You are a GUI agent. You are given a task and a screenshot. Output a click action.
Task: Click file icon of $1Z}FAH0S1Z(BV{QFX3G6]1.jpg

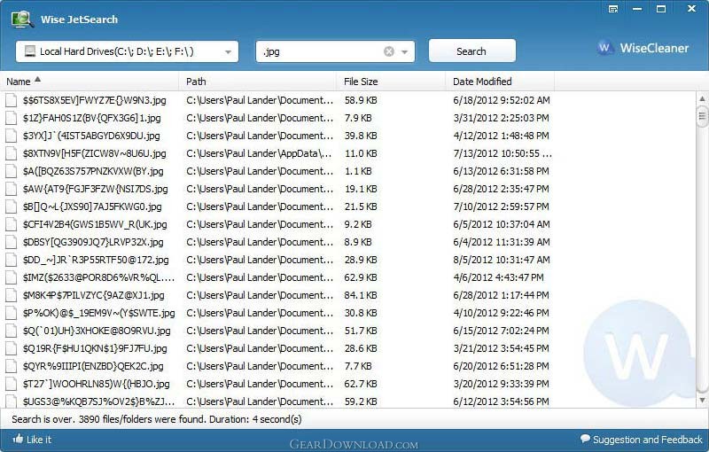pyautogui.click(x=12, y=118)
